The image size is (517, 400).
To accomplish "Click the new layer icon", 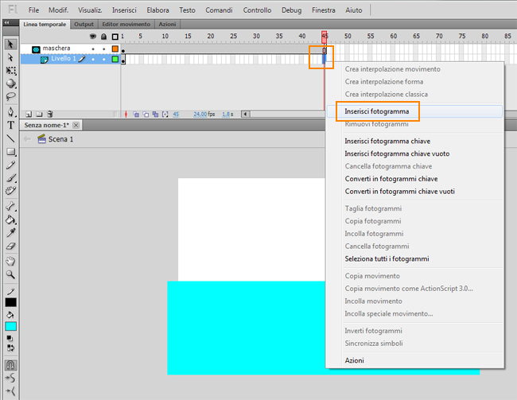I will point(29,115).
